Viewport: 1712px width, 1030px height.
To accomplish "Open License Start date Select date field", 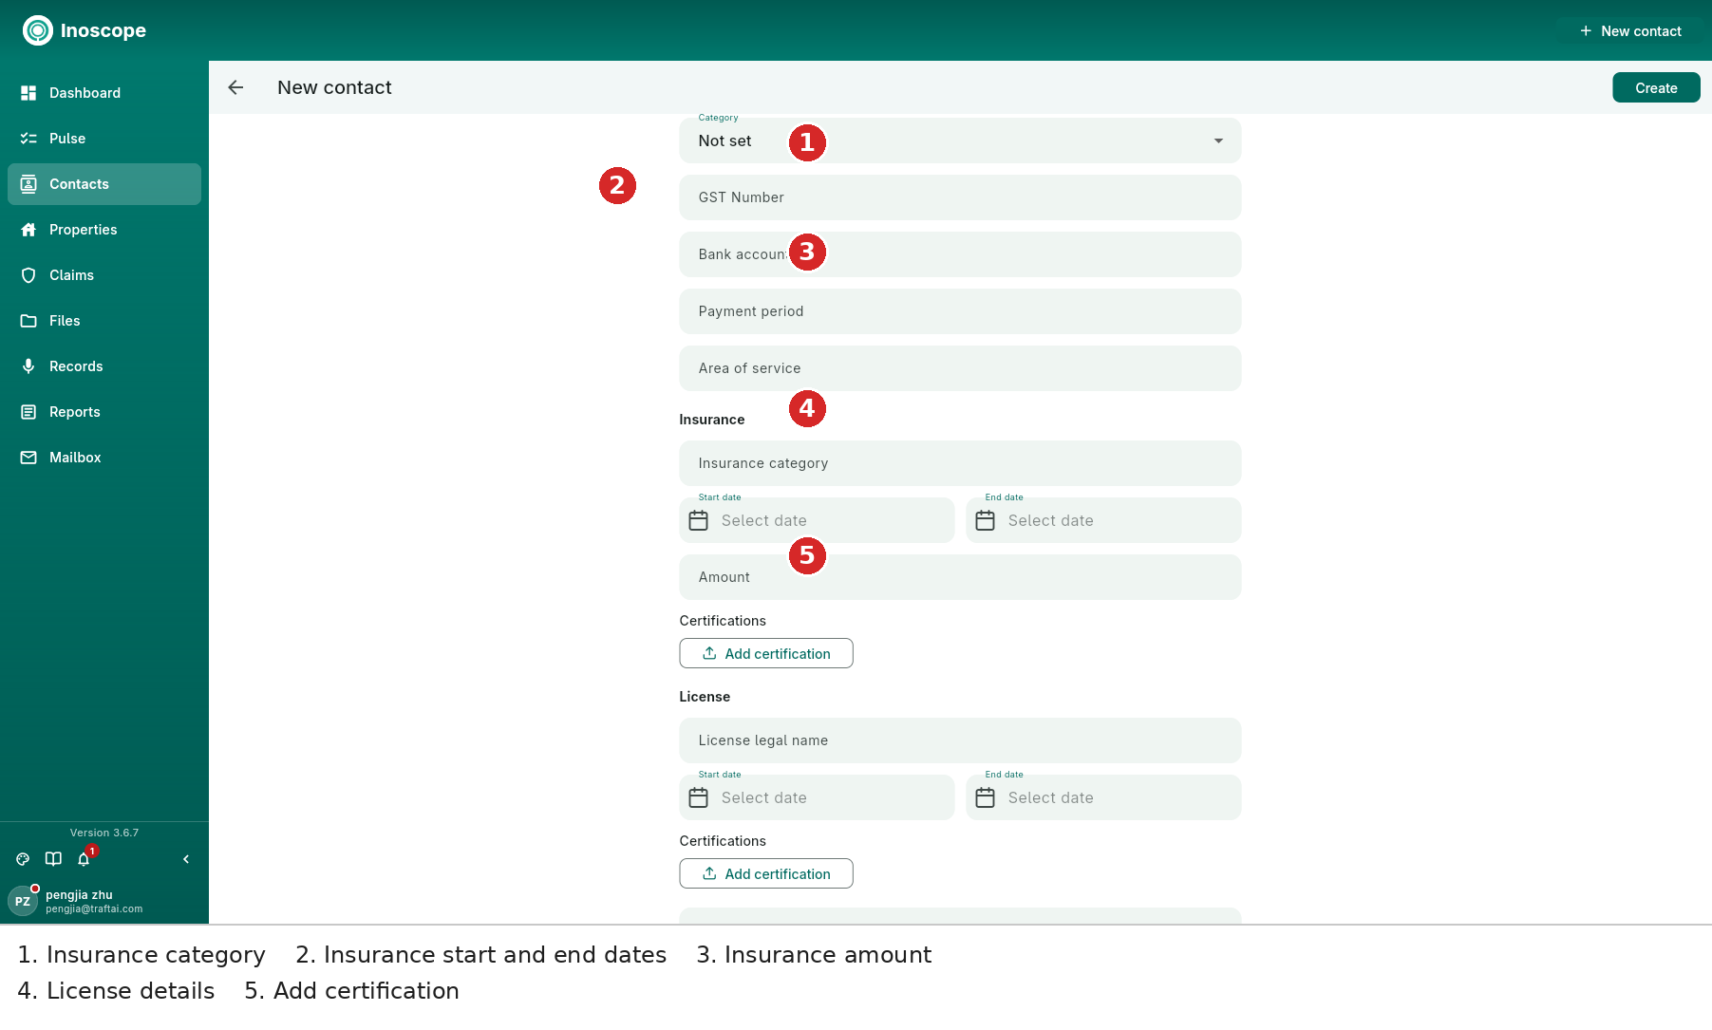I will 817,797.
